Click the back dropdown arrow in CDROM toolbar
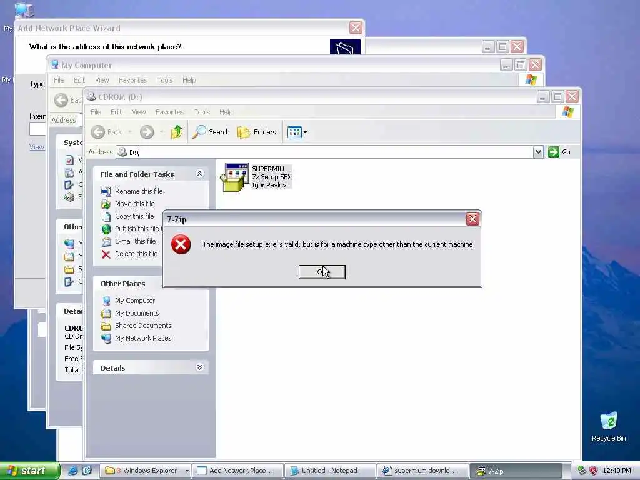Viewport: 640px width, 480px height. [x=130, y=132]
